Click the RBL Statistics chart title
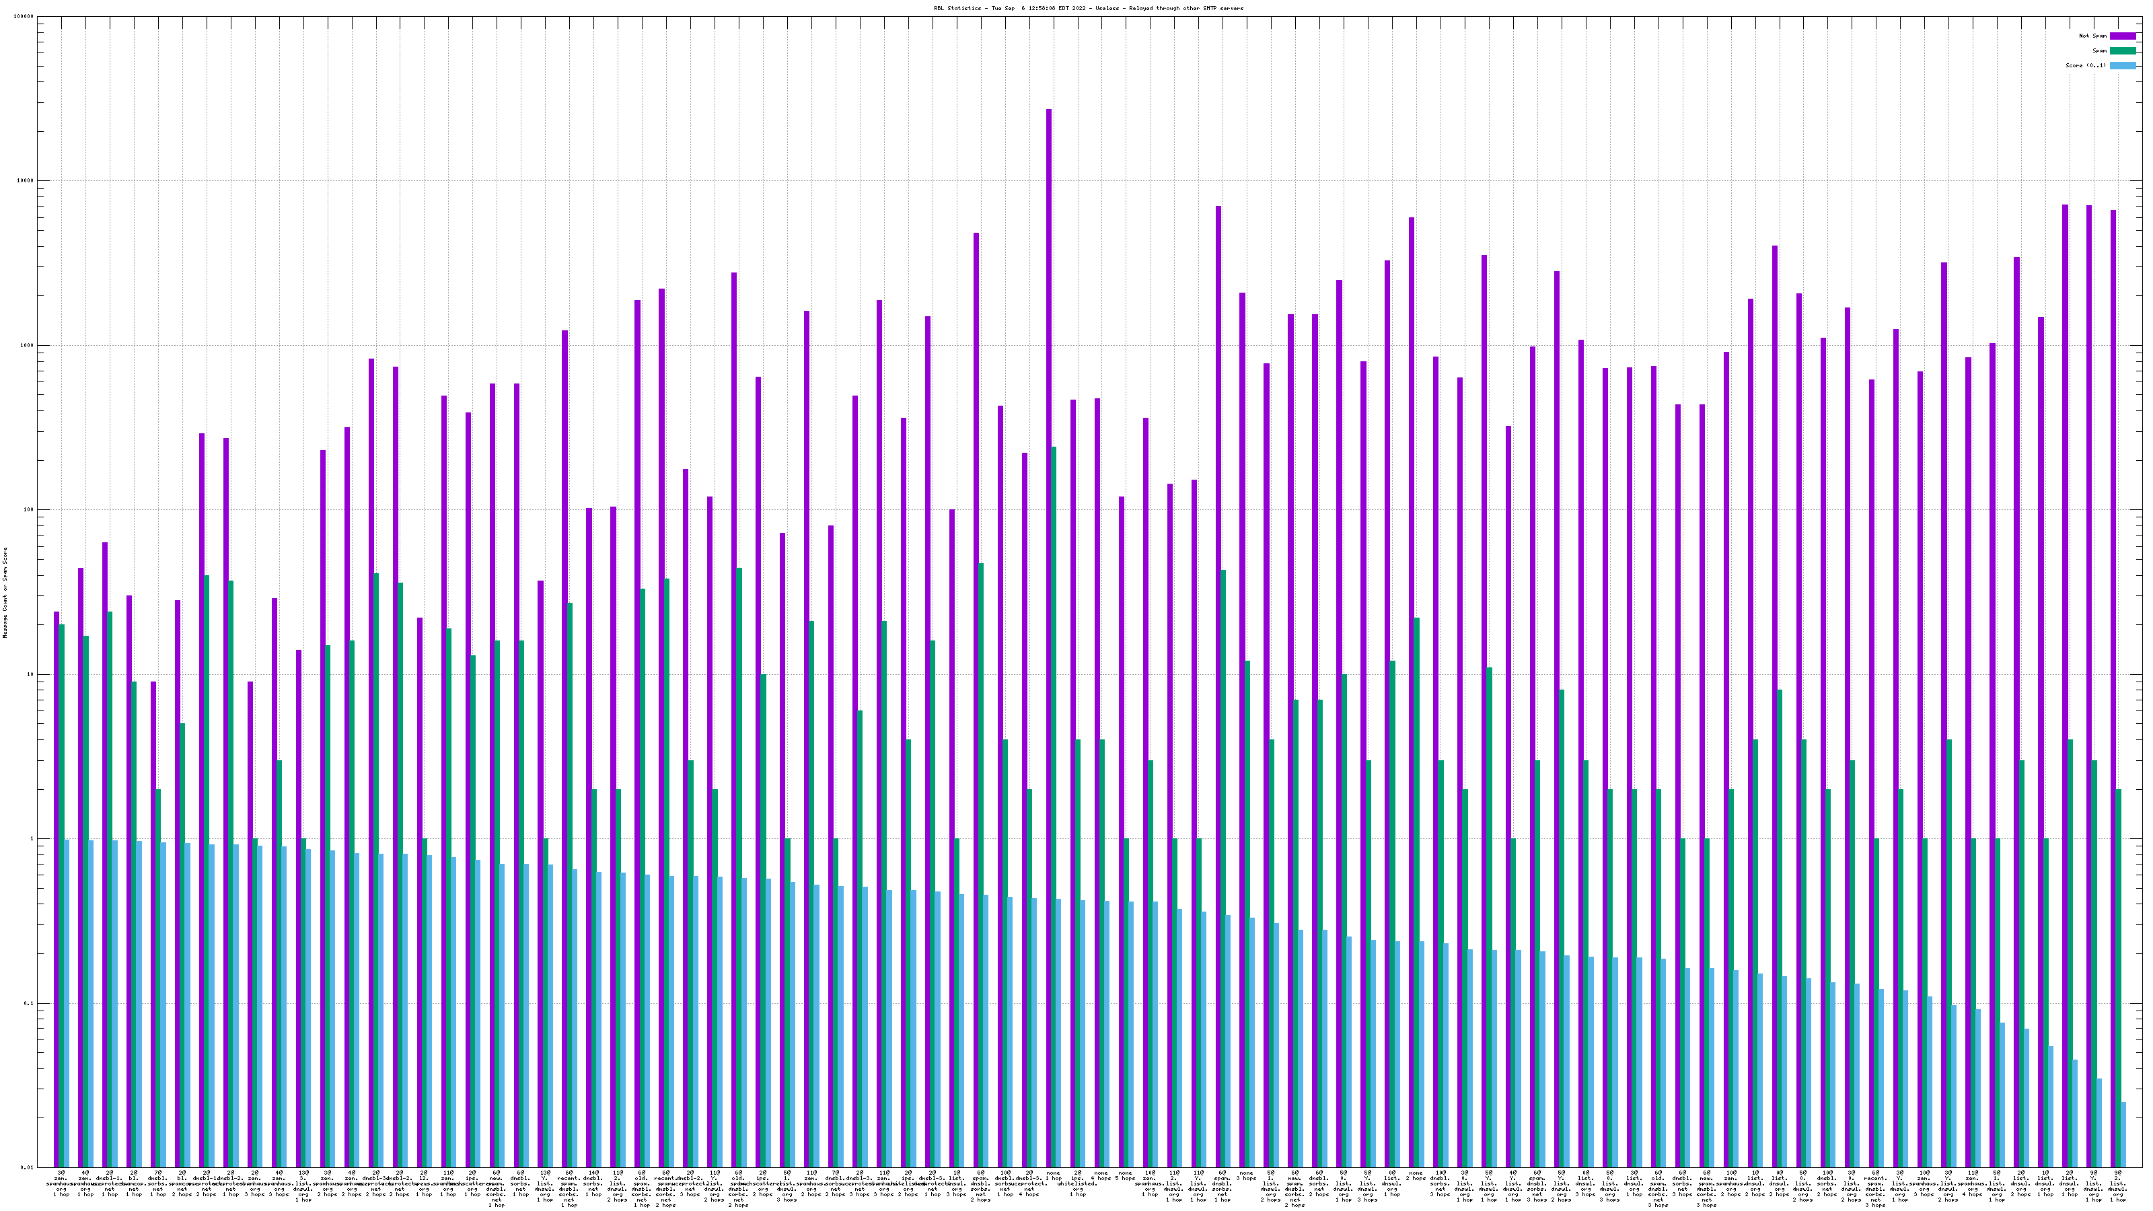Viewport: 2153px width, 1211px height. click(1088, 8)
